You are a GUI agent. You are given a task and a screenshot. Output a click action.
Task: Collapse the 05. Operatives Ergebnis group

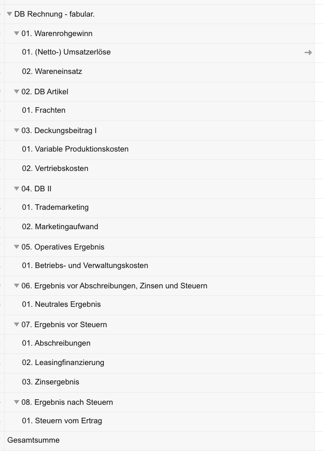(x=17, y=247)
